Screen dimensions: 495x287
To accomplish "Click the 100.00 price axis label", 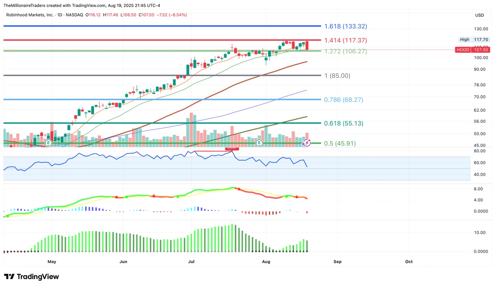I will pos(481,58).
